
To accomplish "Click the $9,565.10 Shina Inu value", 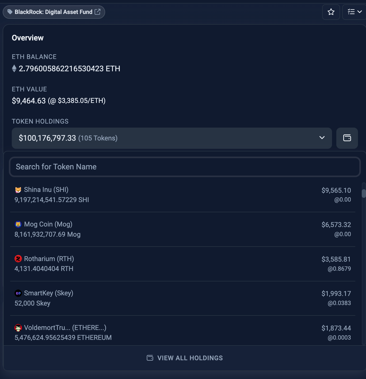I will click(x=336, y=190).
